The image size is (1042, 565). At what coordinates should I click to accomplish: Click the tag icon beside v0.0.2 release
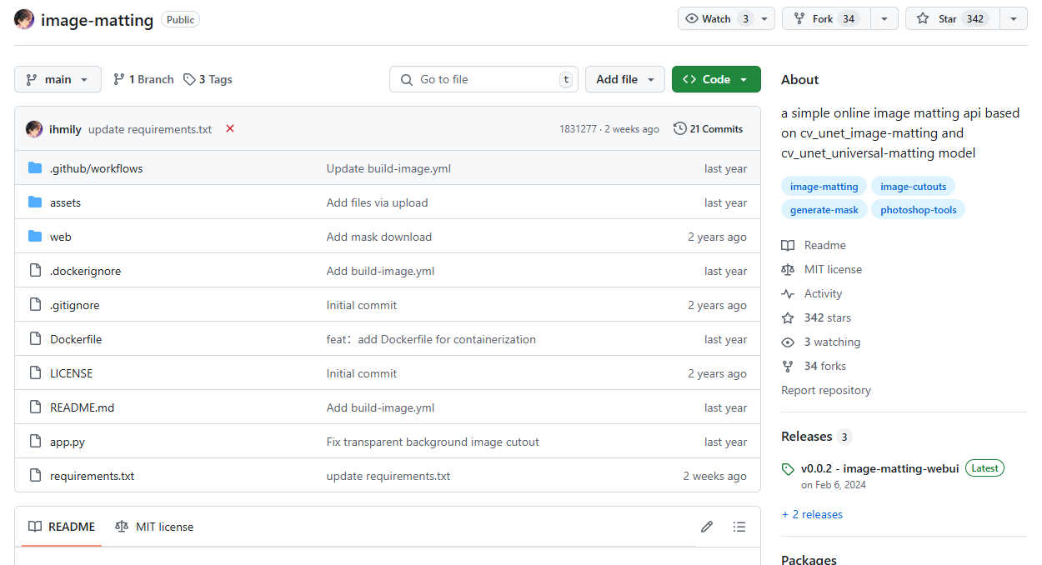click(x=788, y=469)
